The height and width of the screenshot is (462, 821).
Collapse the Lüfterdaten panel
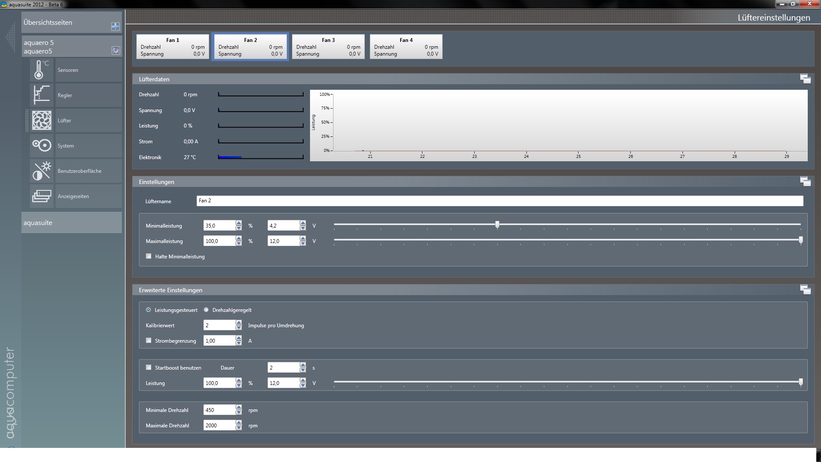point(805,79)
